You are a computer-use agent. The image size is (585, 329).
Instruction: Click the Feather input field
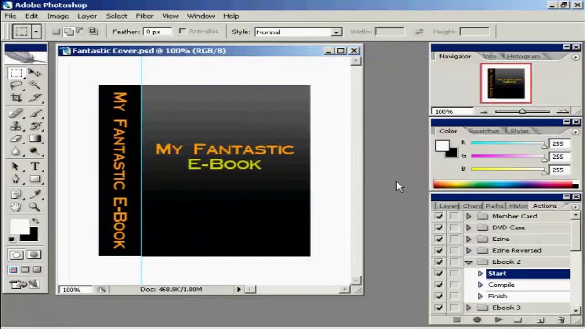[x=158, y=32]
